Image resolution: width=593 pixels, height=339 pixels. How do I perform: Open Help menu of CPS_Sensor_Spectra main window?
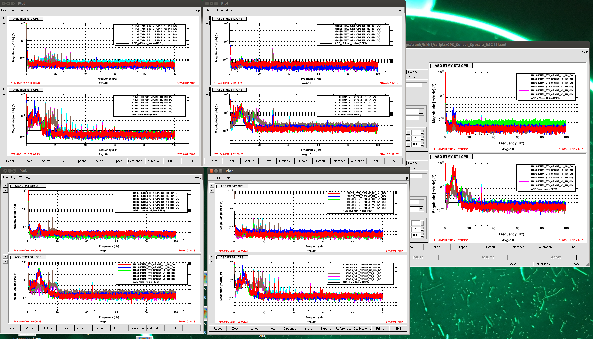coord(584,52)
